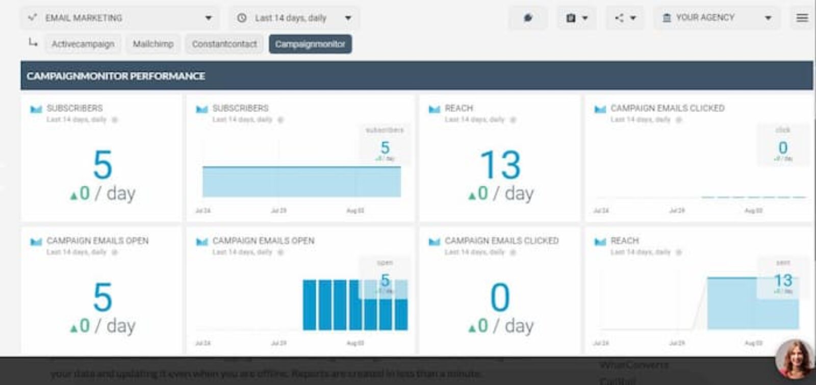Click the Campaign Emails Clicked value 0

(x=500, y=297)
